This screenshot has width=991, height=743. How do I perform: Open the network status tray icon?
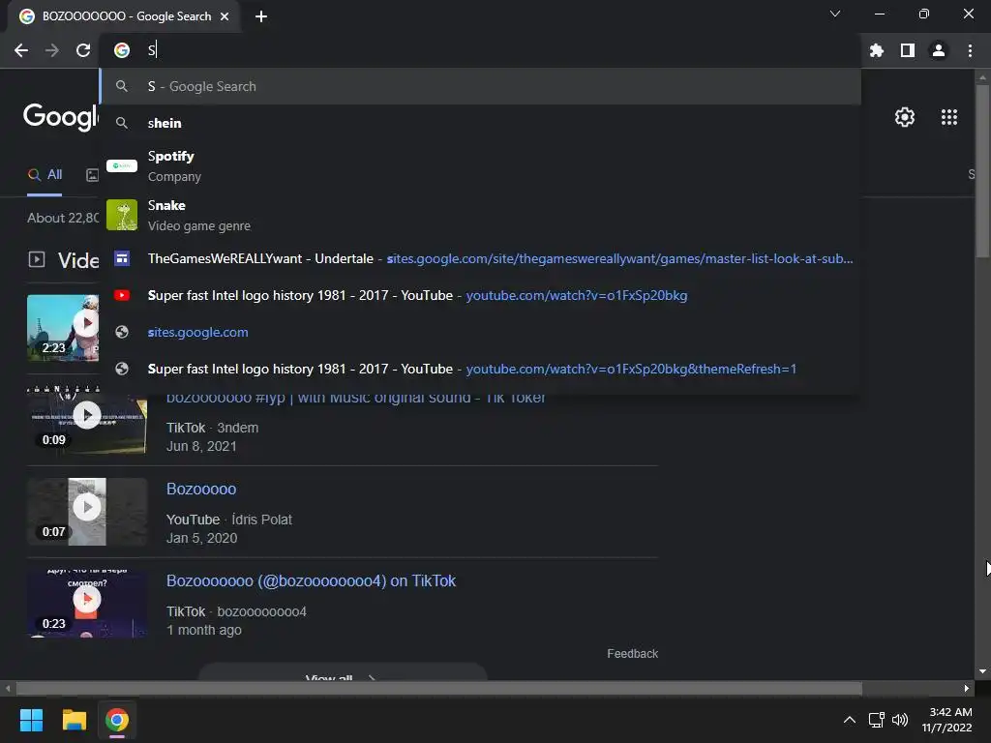pyautogui.click(x=876, y=720)
